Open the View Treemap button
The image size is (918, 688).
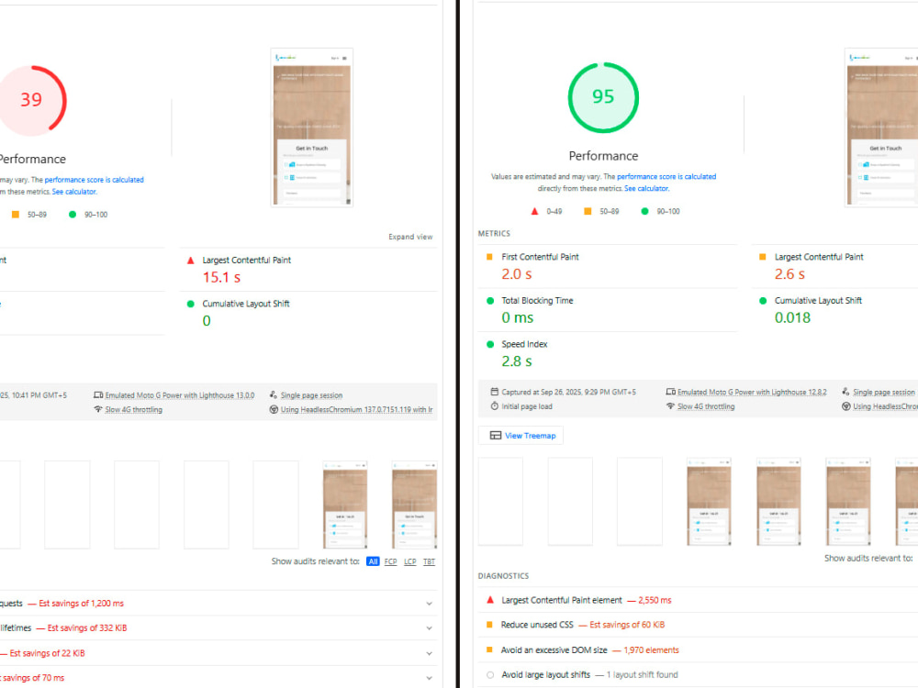pos(521,435)
